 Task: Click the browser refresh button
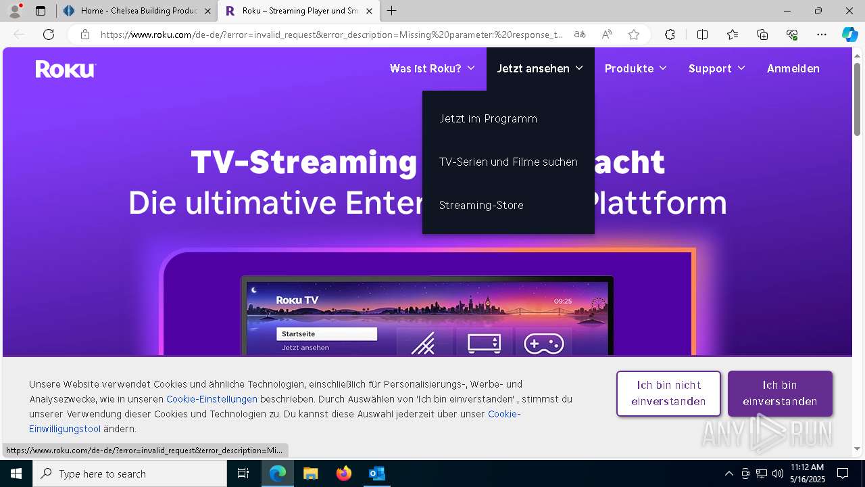click(x=49, y=34)
